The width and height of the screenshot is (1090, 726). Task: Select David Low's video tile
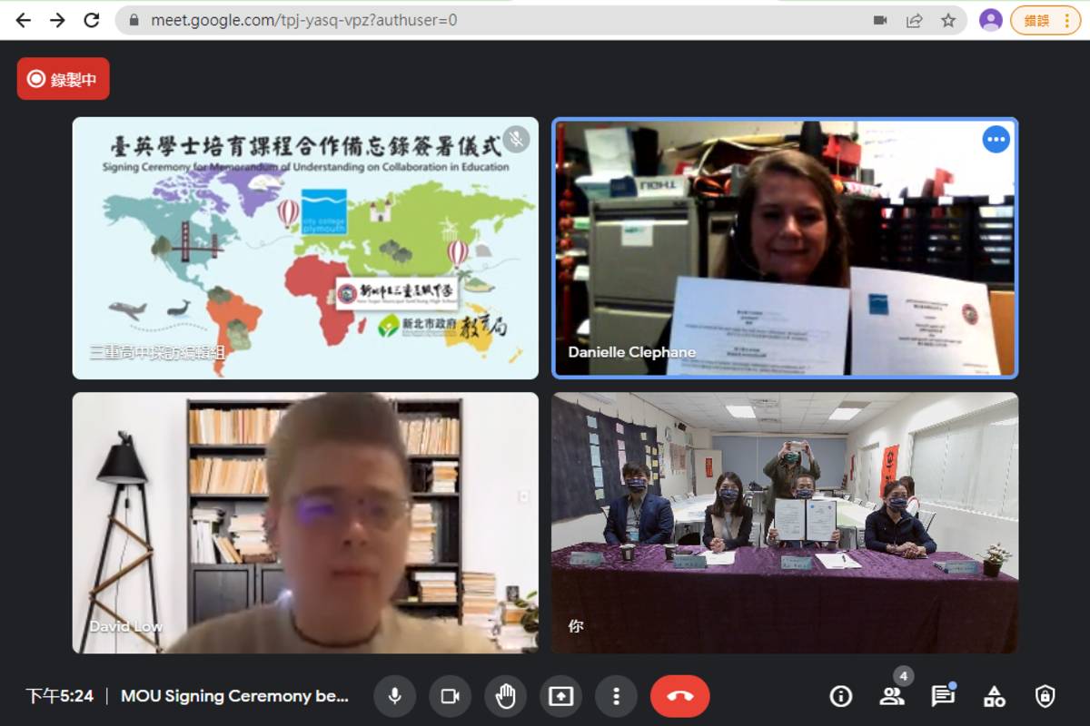tap(305, 523)
